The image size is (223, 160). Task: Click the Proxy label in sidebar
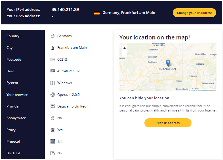pyautogui.click(x=11, y=130)
